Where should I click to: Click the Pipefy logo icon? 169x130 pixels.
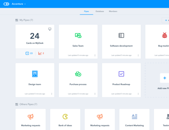[6, 4]
